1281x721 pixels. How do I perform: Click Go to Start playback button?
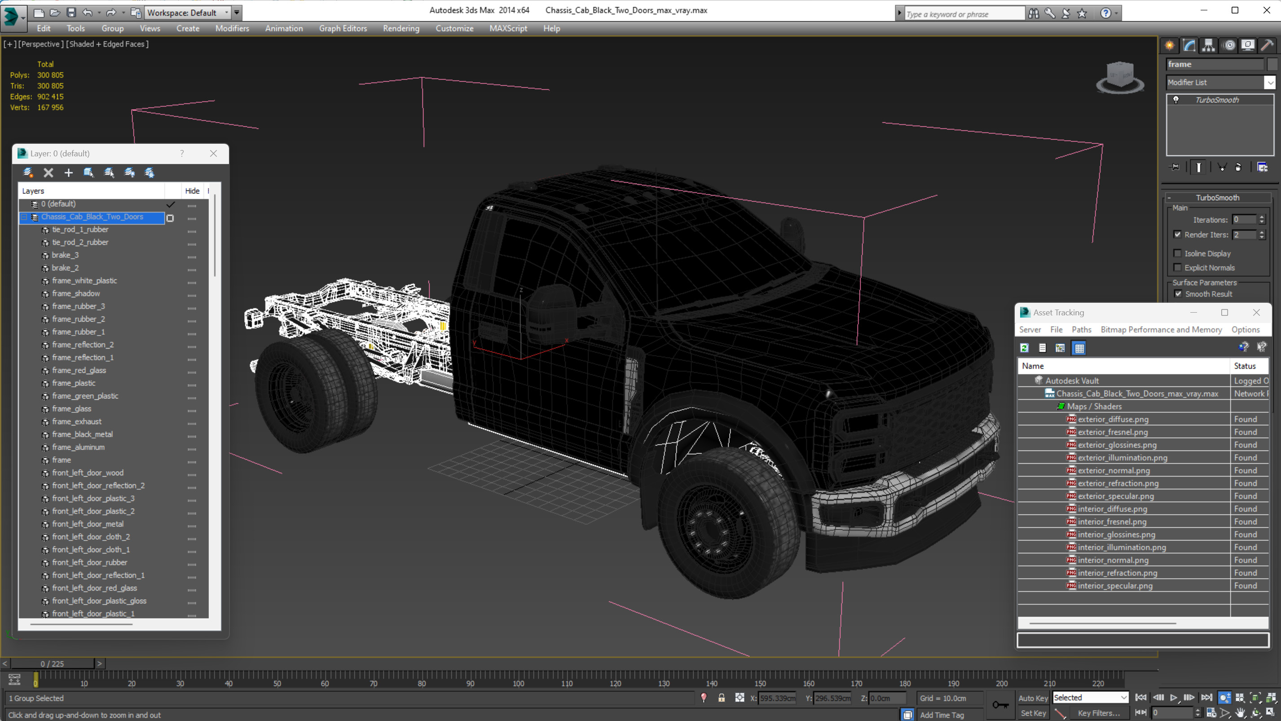pos(1141,698)
